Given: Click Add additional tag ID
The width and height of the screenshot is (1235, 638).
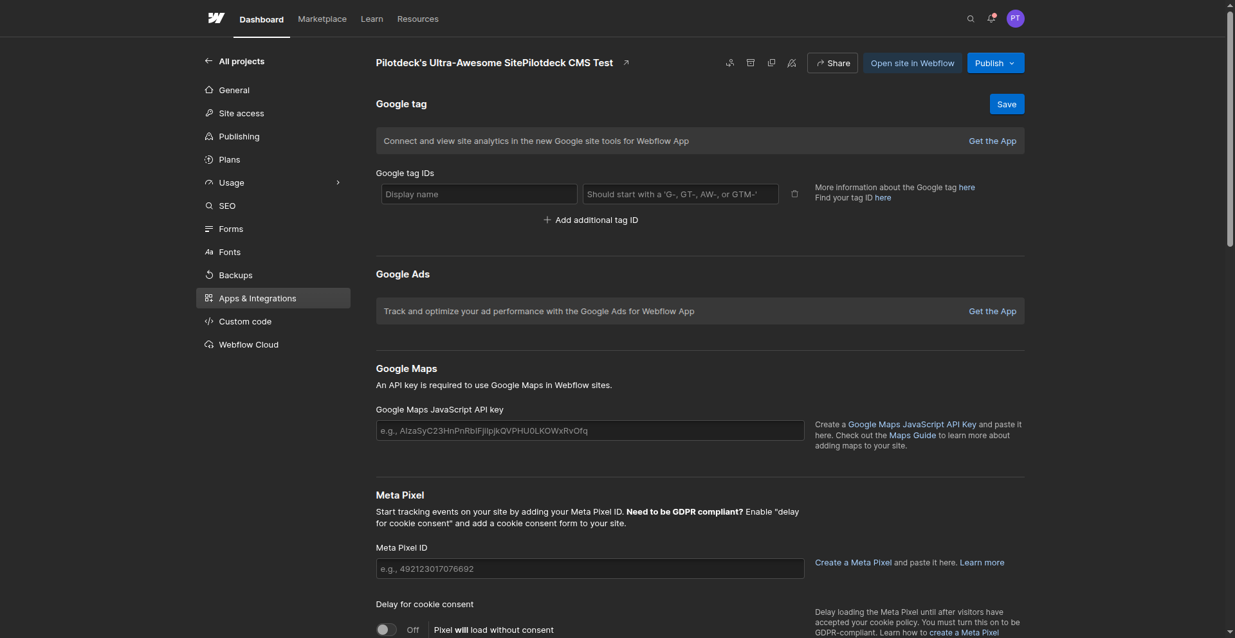Looking at the screenshot, I should point(590,220).
